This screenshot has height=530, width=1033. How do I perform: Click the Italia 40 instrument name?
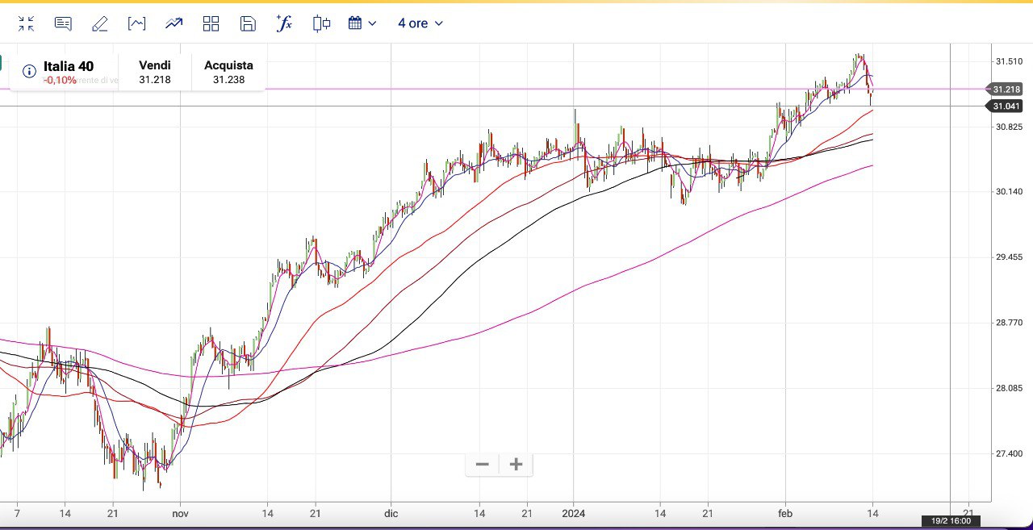pos(69,66)
